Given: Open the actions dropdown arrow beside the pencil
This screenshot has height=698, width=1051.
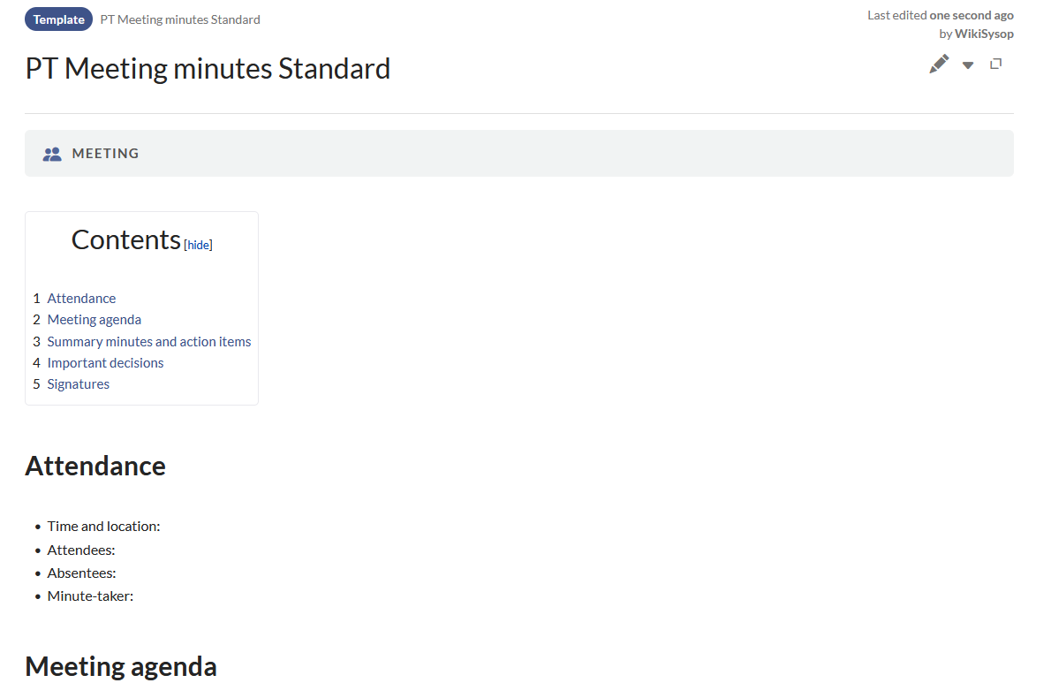Looking at the screenshot, I should (x=968, y=65).
